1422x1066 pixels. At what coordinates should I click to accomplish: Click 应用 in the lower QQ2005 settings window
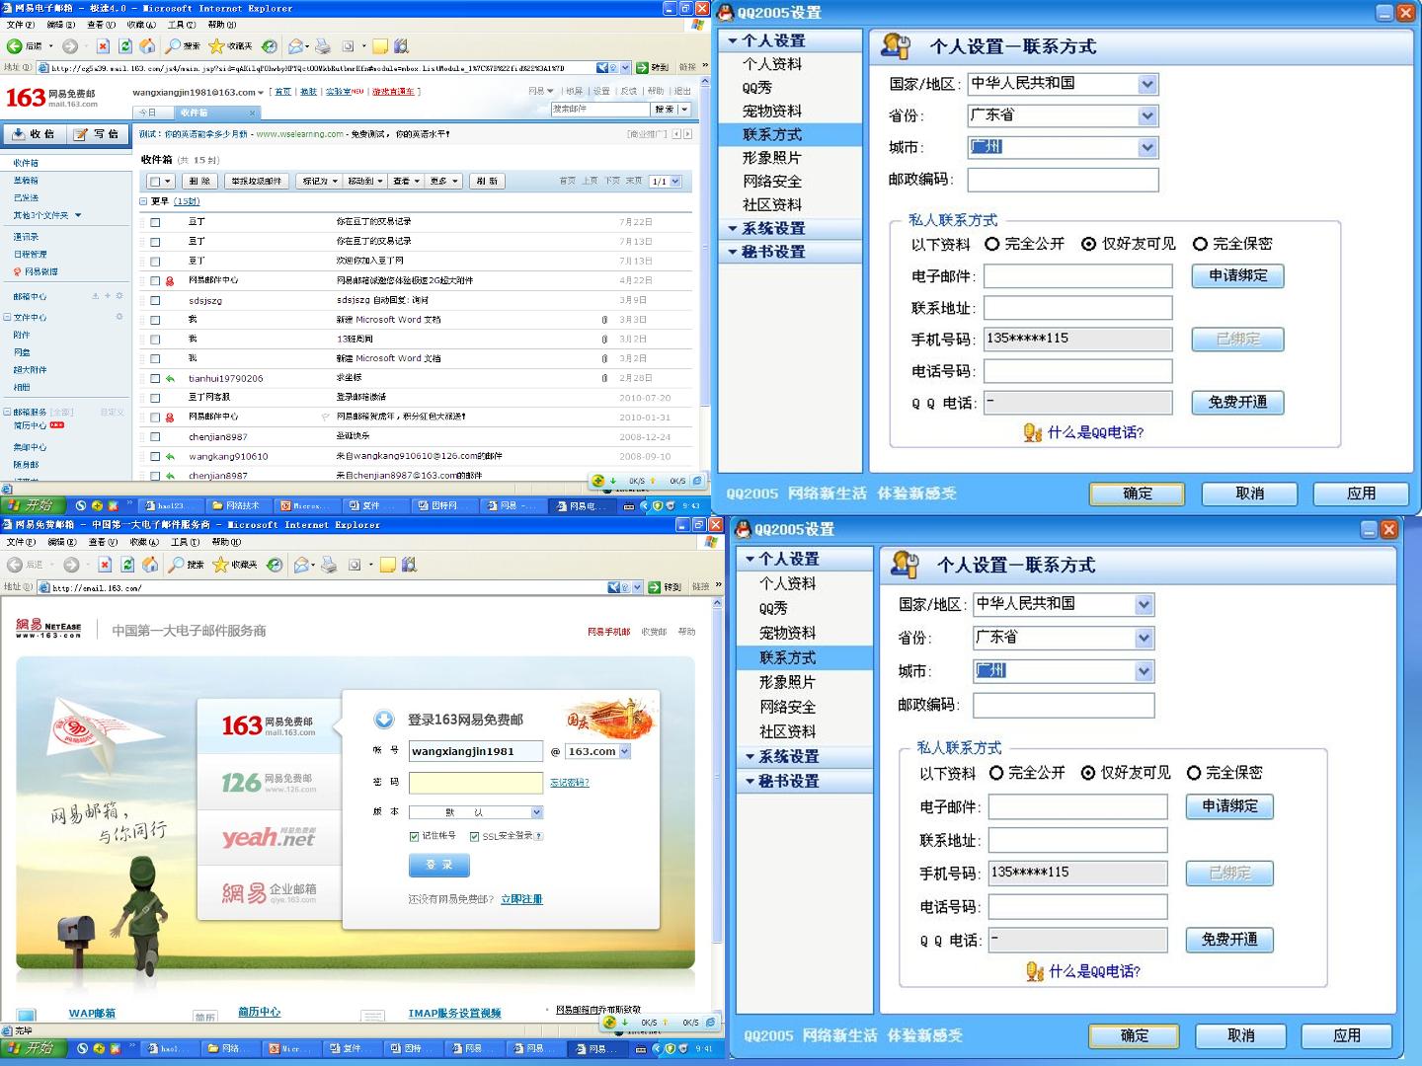[1347, 1035]
